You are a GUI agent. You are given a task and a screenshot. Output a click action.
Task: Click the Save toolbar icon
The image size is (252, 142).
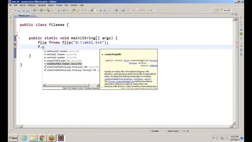pos(19,10)
